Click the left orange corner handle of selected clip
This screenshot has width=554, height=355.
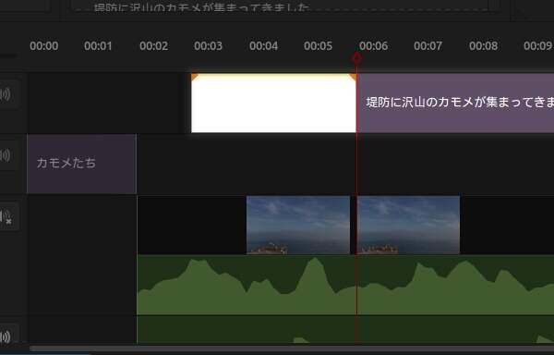pyautogui.click(x=194, y=77)
